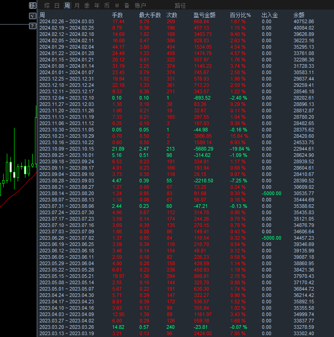Select the 周 weekly tab
Image resolution: width=334 pixels, height=337 pixels.
click(x=67, y=5)
